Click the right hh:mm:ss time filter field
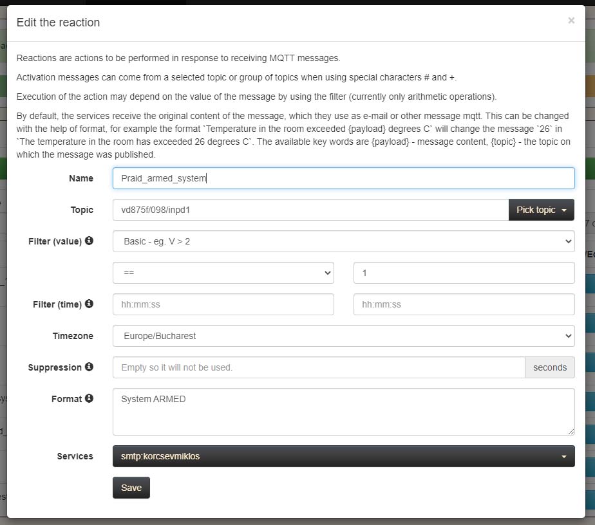The width and height of the screenshot is (595, 525). [x=464, y=304]
